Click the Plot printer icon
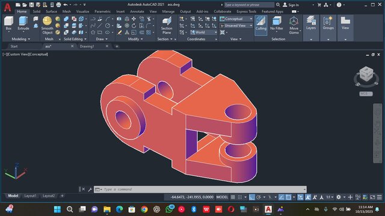The width and height of the screenshot is (385, 216). point(58,5)
